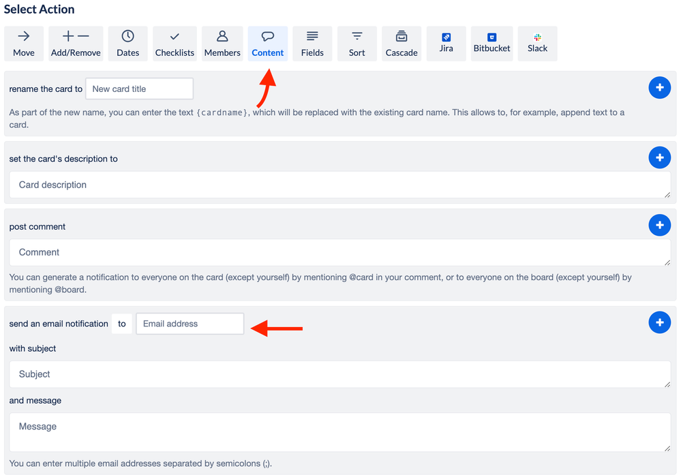Select the Members action category

222,43
